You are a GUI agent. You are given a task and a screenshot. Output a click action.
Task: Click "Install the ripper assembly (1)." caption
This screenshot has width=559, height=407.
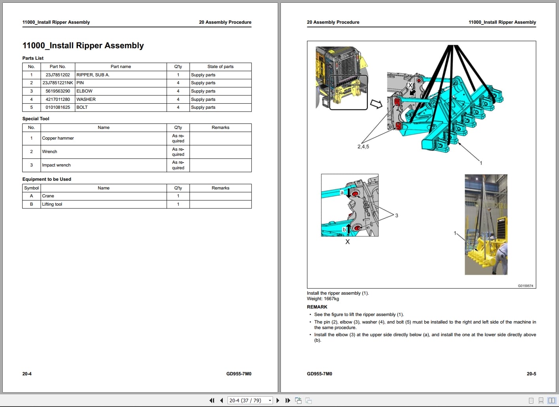click(338, 293)
